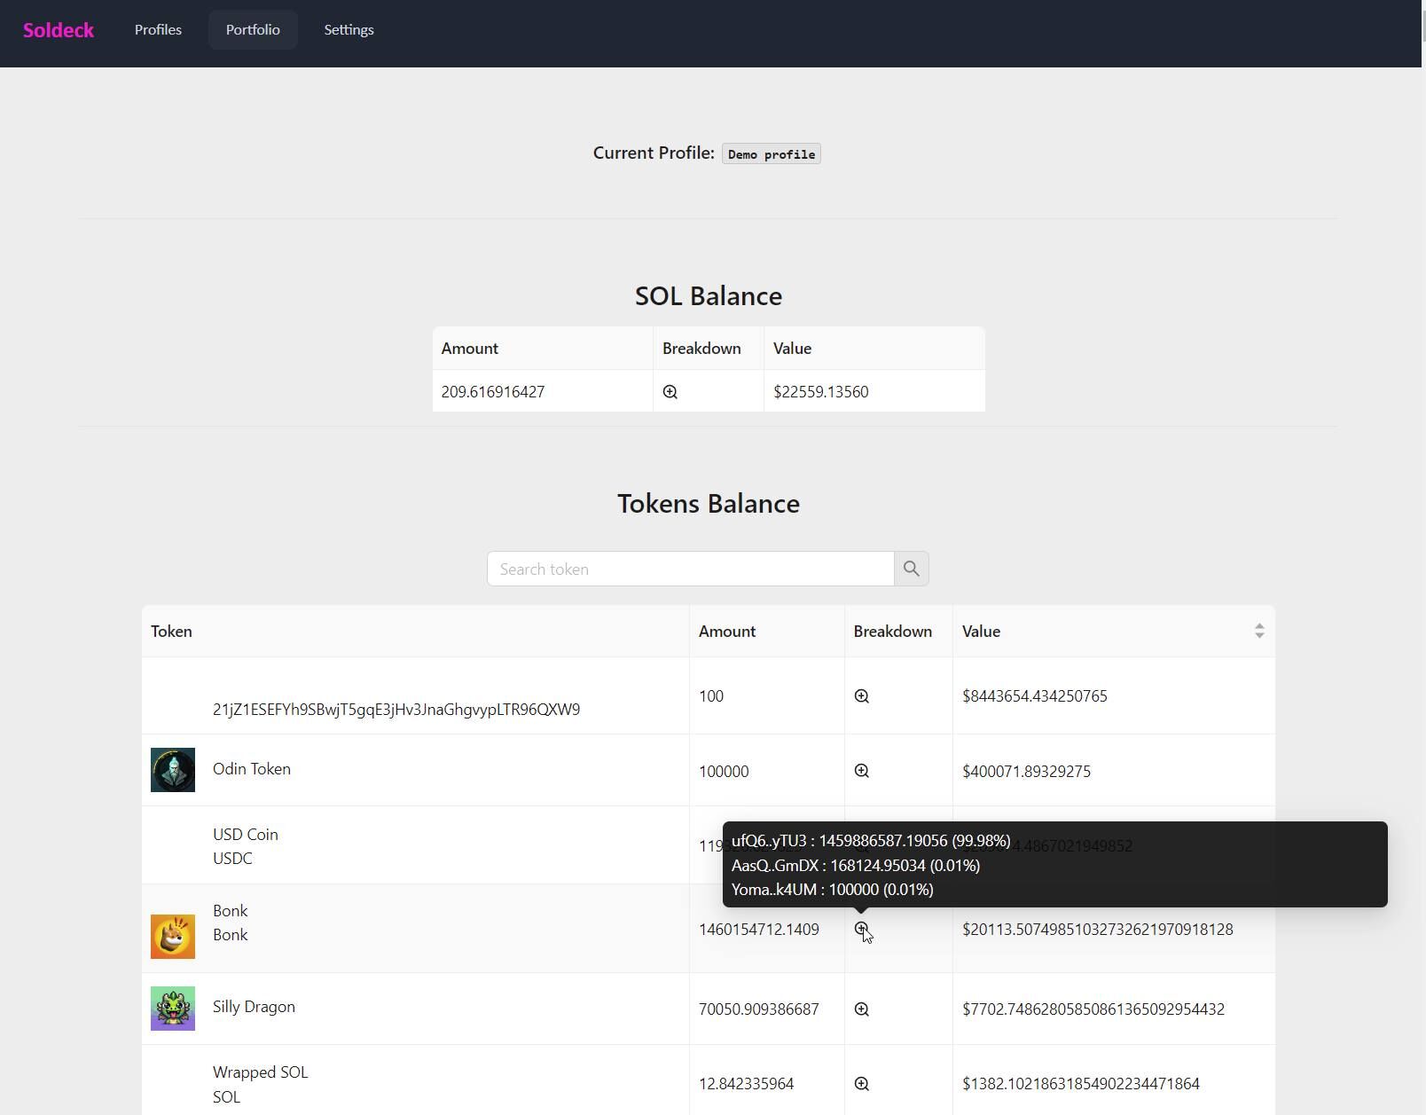Select Odin Token value $400071.89329275
Image resolution: width=1426 pixels, height=1115 pixels.
point(1027,772)
